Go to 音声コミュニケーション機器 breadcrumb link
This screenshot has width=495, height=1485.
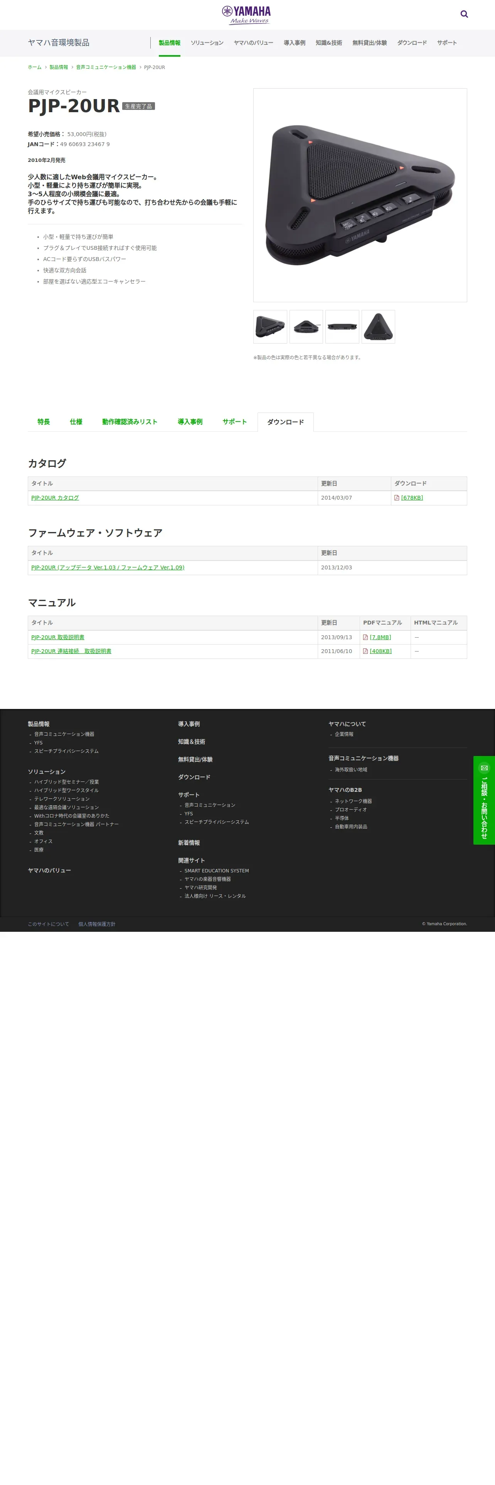point(106,67)
